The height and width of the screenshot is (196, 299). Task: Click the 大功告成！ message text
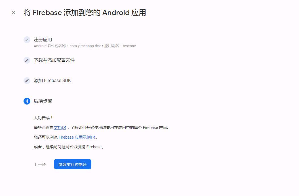point(43,118)
